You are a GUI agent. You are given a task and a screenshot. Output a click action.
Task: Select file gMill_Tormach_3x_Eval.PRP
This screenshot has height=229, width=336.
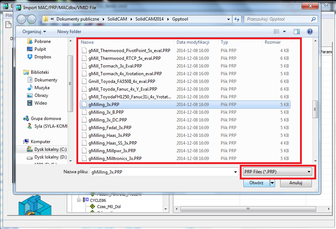(115, 66)
